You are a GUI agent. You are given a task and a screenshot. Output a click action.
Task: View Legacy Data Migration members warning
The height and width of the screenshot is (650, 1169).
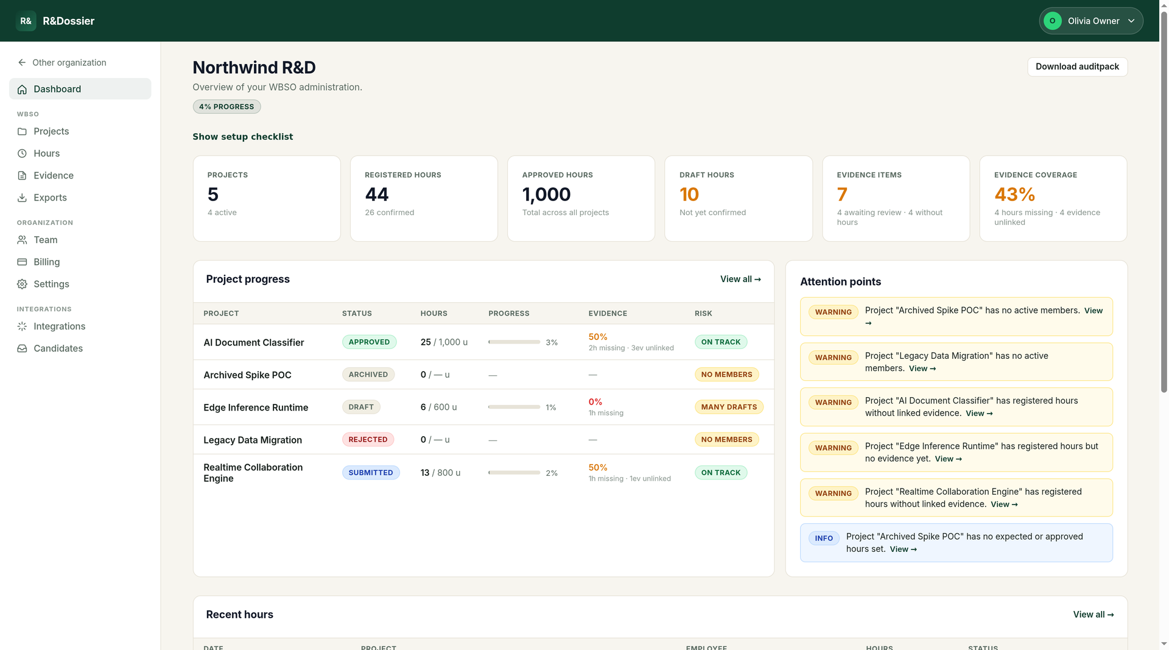[922, 369]
